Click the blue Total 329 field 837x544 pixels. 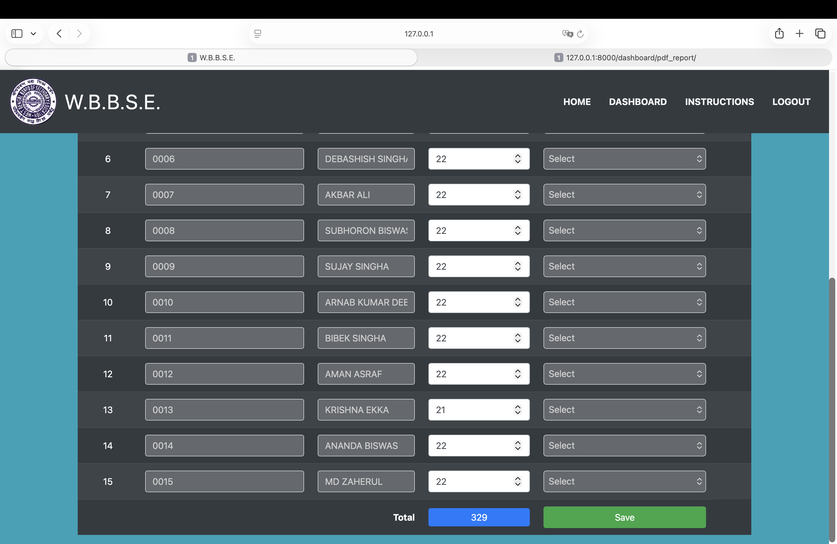point(479,517)
